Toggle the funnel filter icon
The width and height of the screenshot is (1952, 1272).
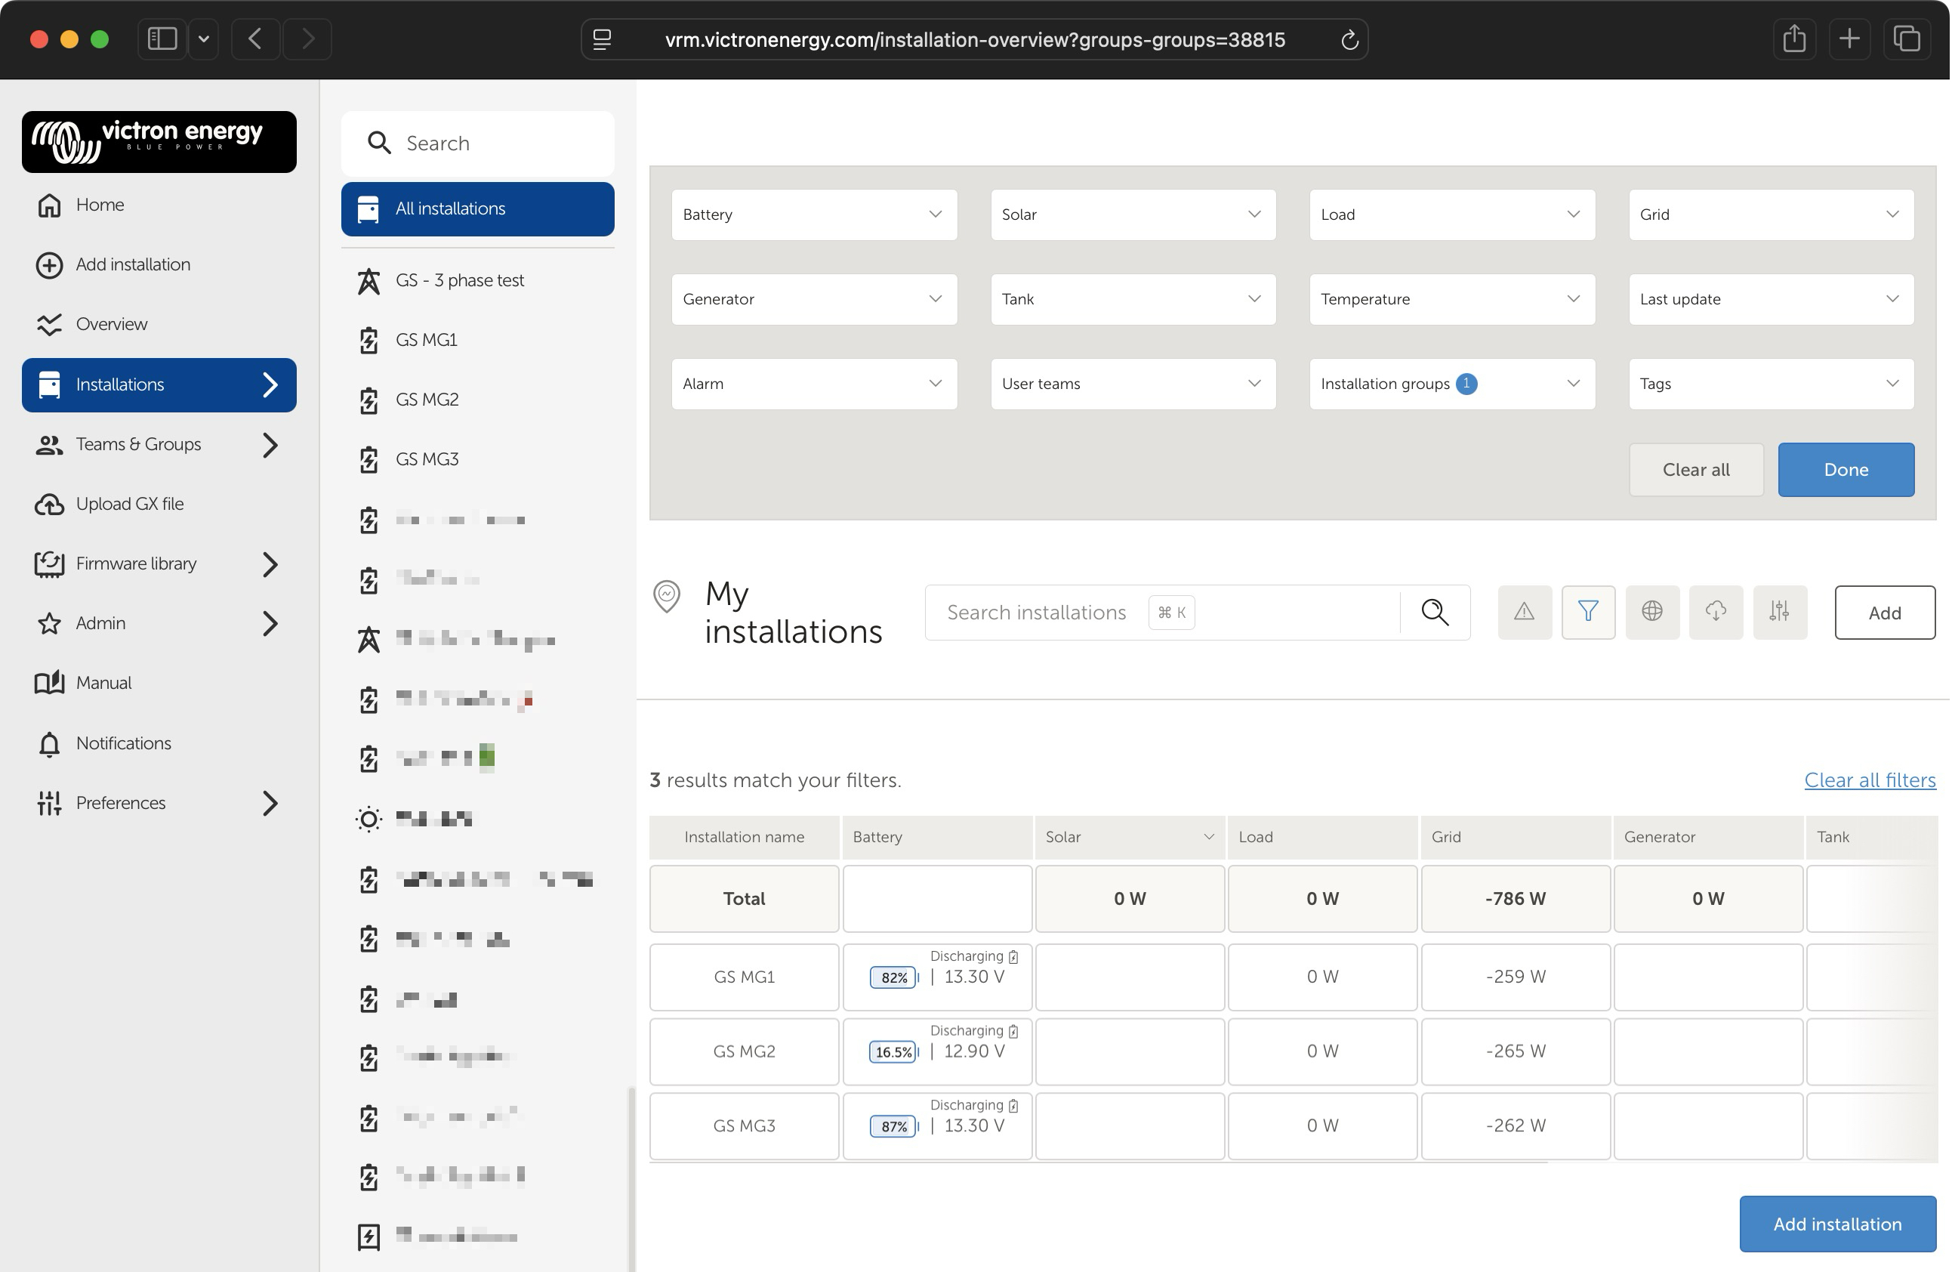(x=1588, y=612)
